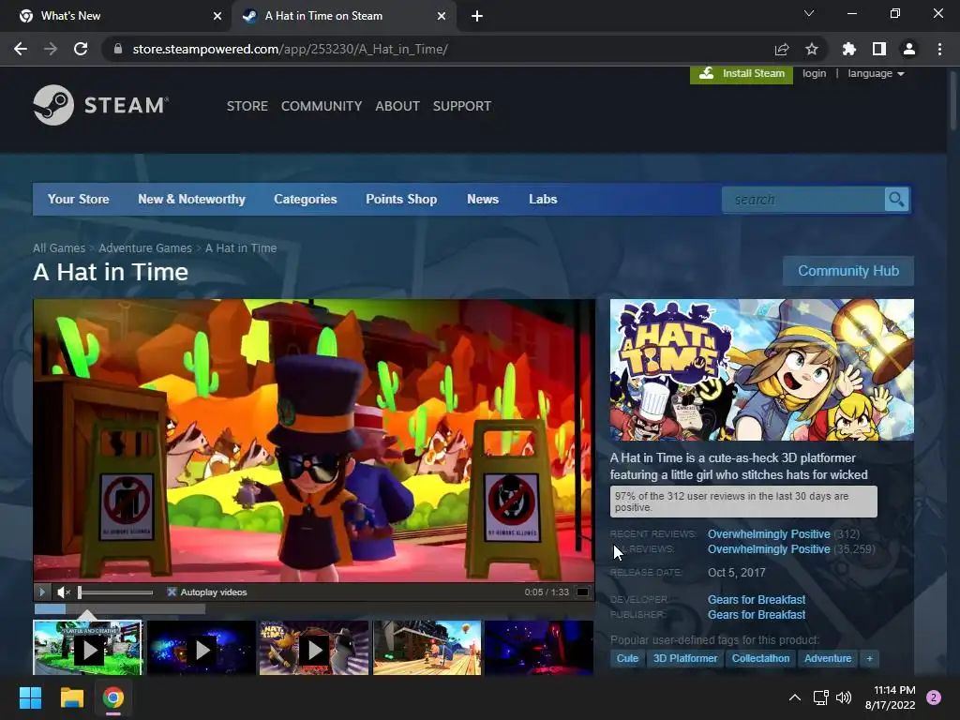Close the What's New tab

217,16
